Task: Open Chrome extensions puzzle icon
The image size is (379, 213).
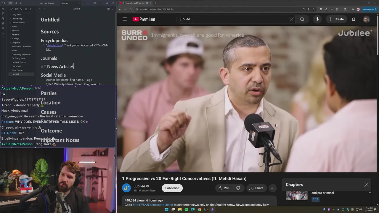Action: tap(337, 9)
